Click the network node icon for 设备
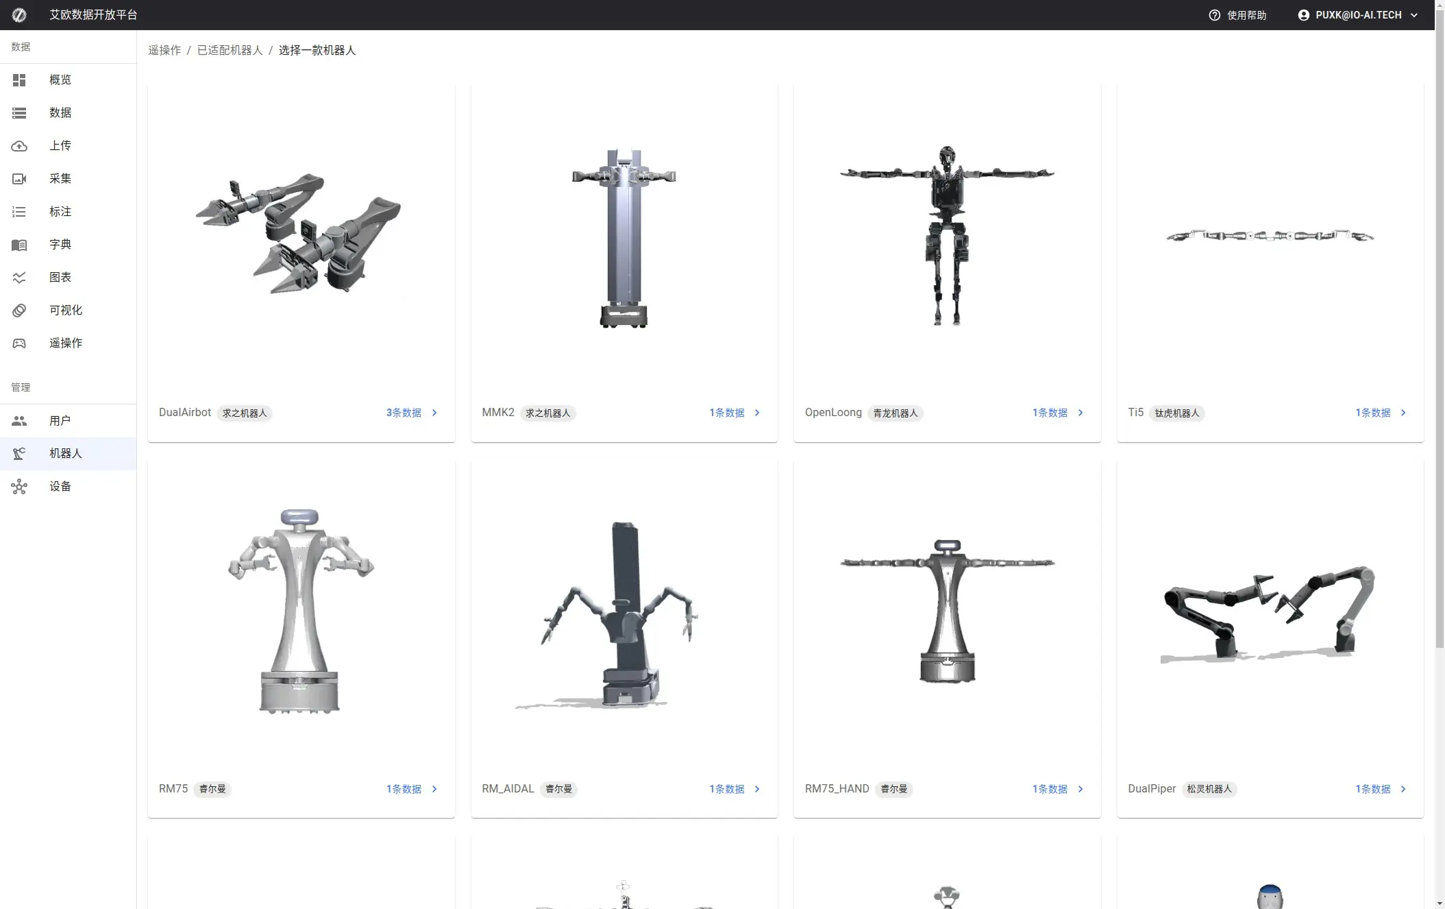Image resolution: width=1445 pixels, height=909 pixels. [19, 487]
